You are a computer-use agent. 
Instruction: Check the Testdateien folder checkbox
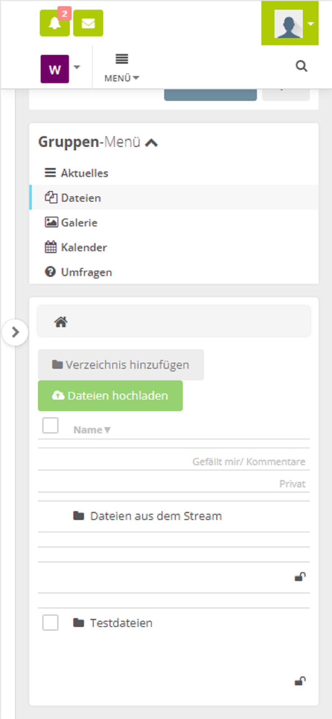[50, 622]
